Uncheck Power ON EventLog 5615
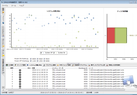 coord(44,59)
